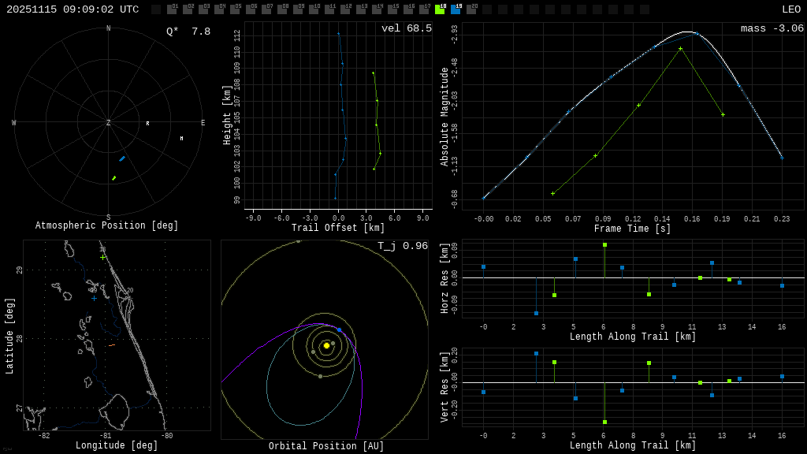The width and height of the screenshot is (807, 454).
Task: Click station indicator 13 box
Action: pyautogui.click(x=361, y=9)
